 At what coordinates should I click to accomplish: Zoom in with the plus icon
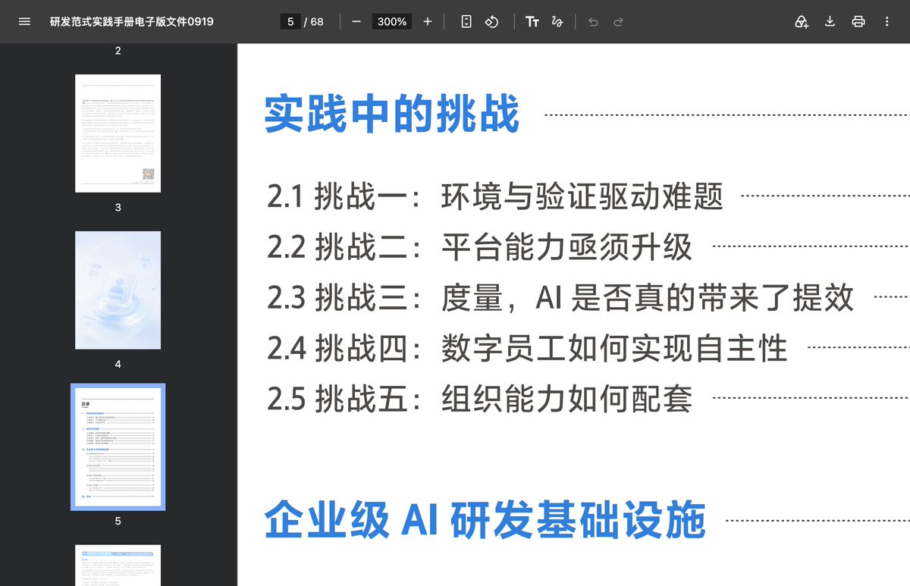pyautogui.click(x=428, y=21)
